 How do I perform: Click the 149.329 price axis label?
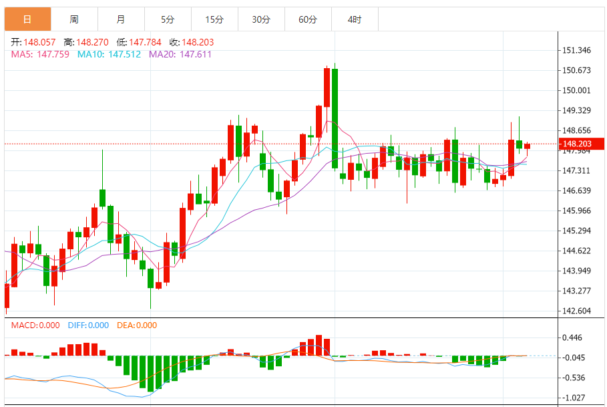click(x=577, y=110)
